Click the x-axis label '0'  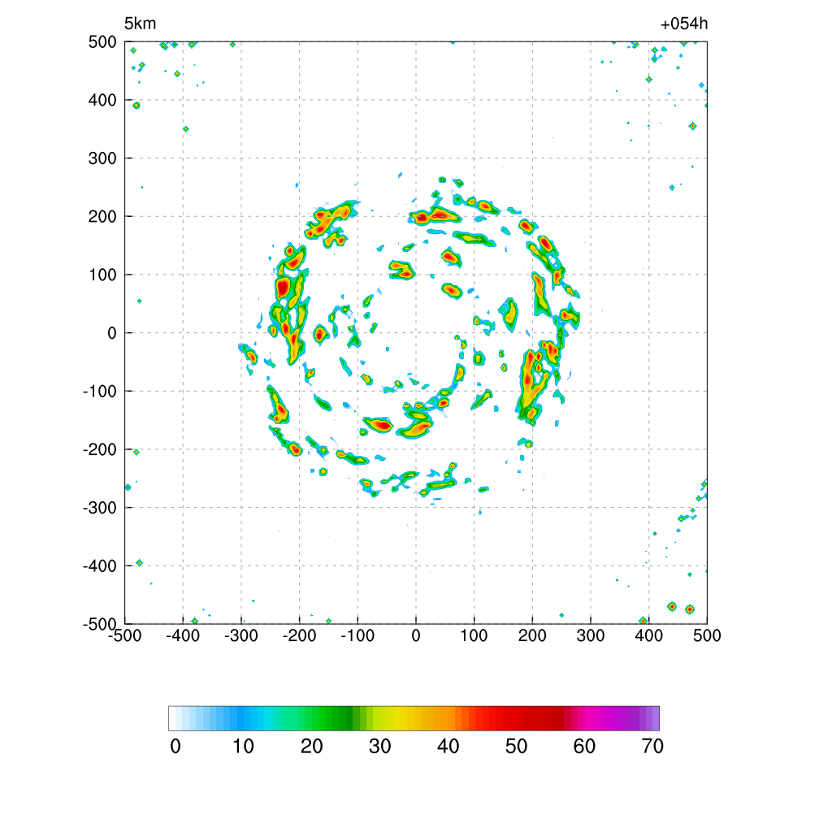[x=416, y=635]
